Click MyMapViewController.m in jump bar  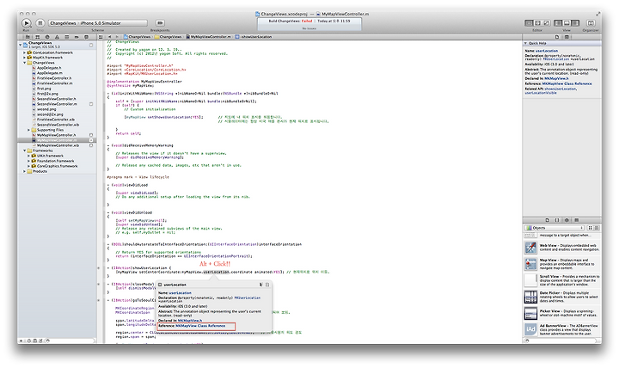[209, 37]
